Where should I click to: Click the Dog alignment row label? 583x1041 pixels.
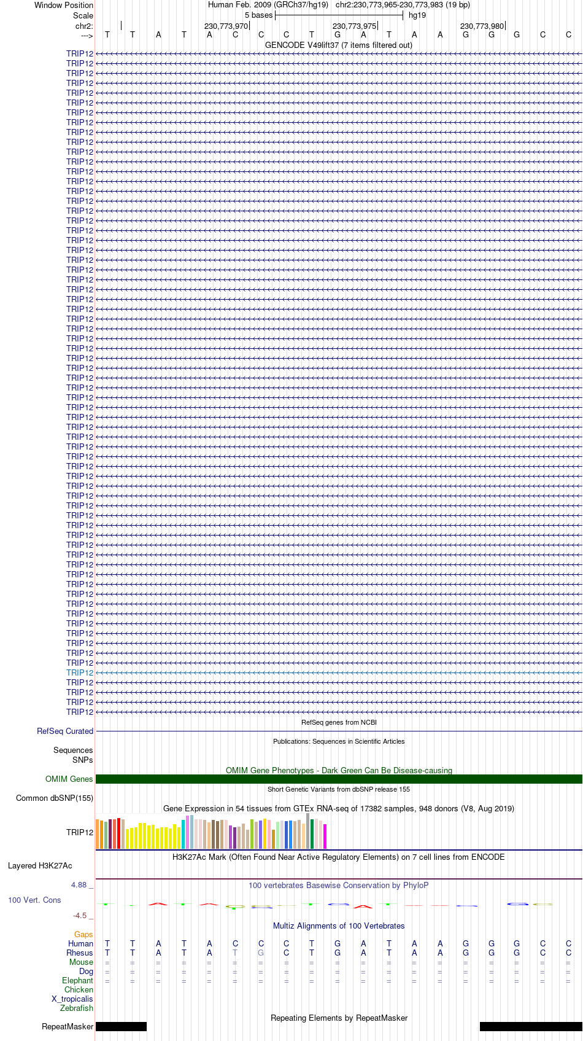(86, 971)
